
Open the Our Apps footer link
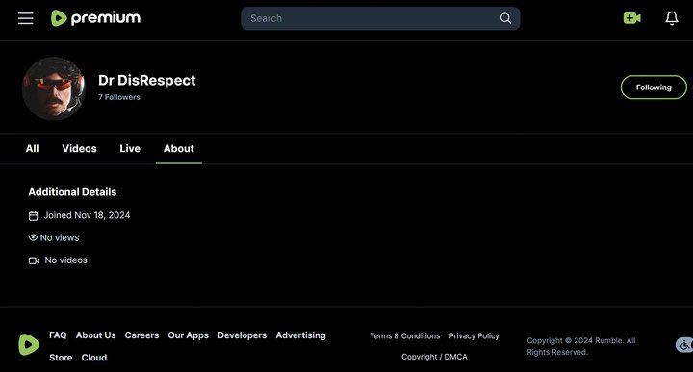[189, 335]
